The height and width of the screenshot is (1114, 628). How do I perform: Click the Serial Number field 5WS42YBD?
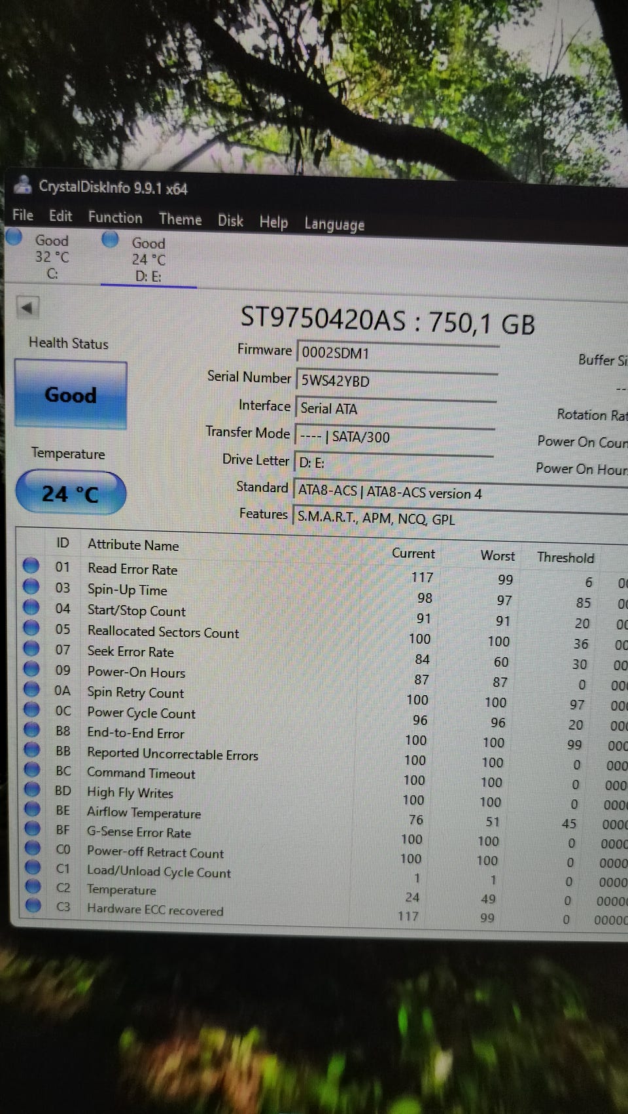coord(396,381)
